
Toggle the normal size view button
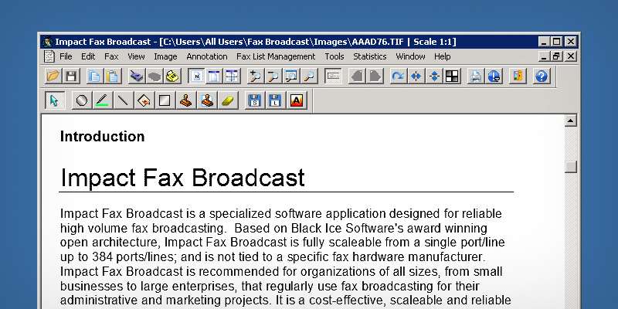[x=196, y=76]
